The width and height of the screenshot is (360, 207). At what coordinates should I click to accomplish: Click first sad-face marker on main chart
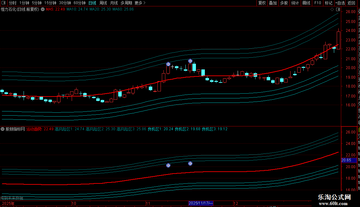coord(168,64)
